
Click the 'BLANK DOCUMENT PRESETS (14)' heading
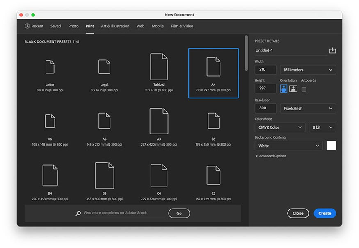[x=52, y=42]
